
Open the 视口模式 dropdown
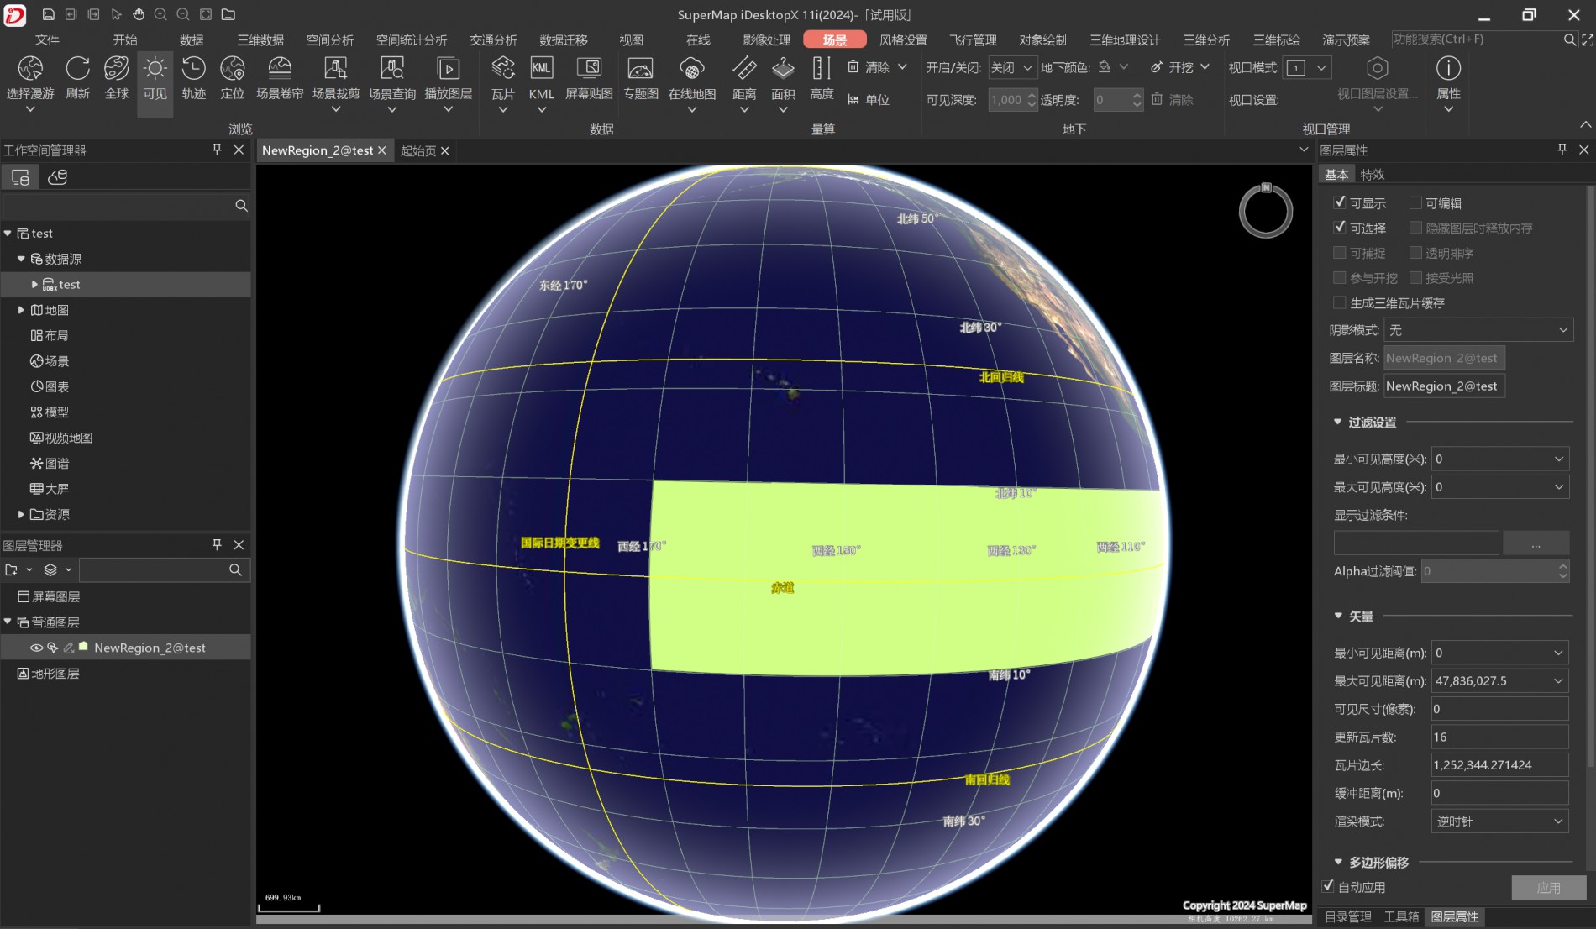(x=1307, y=68)
